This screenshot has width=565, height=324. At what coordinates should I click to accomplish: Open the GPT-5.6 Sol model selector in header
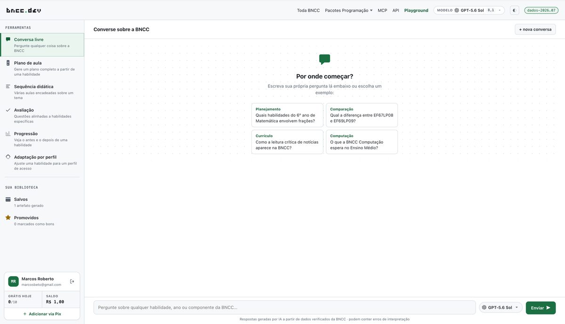469,10
